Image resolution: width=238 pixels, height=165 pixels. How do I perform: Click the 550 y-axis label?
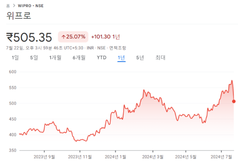tap(13, 88)
